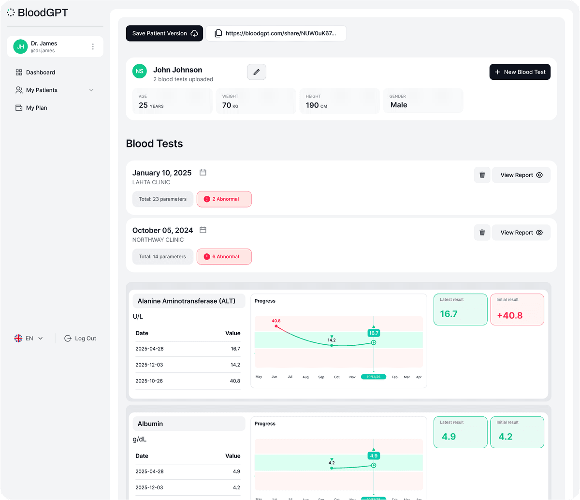
Task: Click the JH avatar
Action: click(x=20, y=47)
